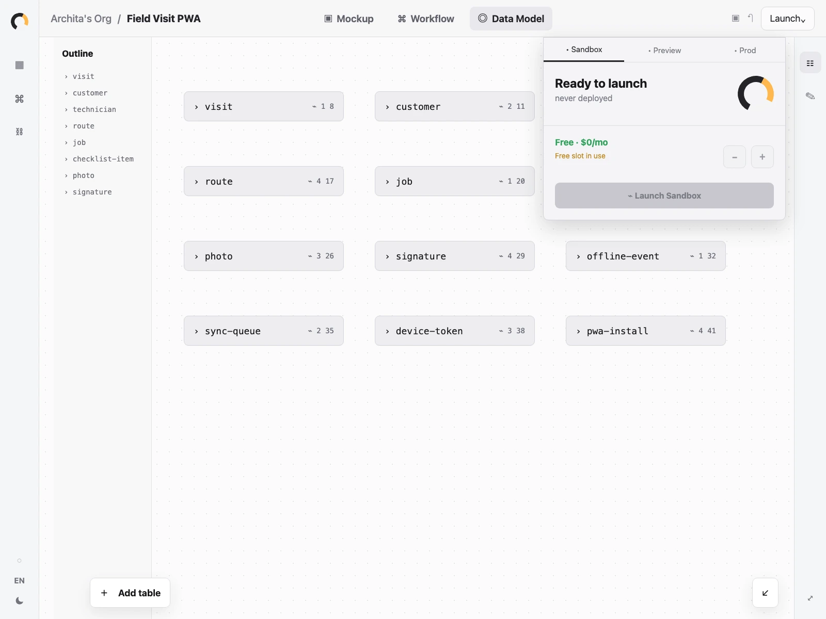Select the sync-queue table name
The width and height of the screenshot is (826, 619).
(233, 331)
